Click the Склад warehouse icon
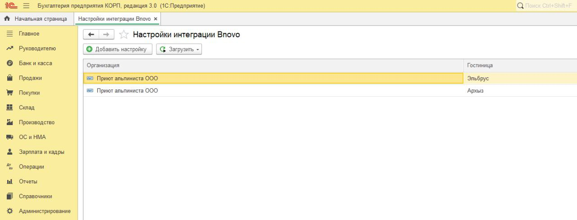Viewport: 577px width, 220px height. click(x=9, y=108)
